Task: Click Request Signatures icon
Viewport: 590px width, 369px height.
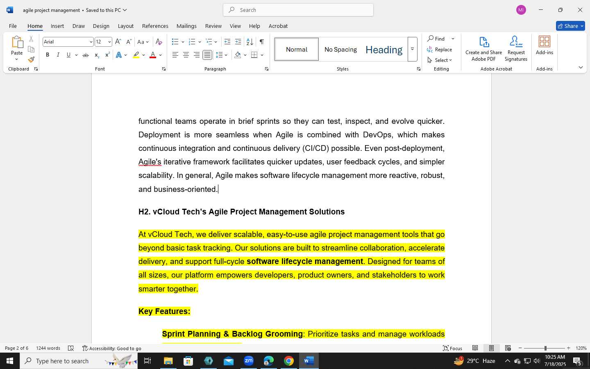Action: tap(516, 49)
